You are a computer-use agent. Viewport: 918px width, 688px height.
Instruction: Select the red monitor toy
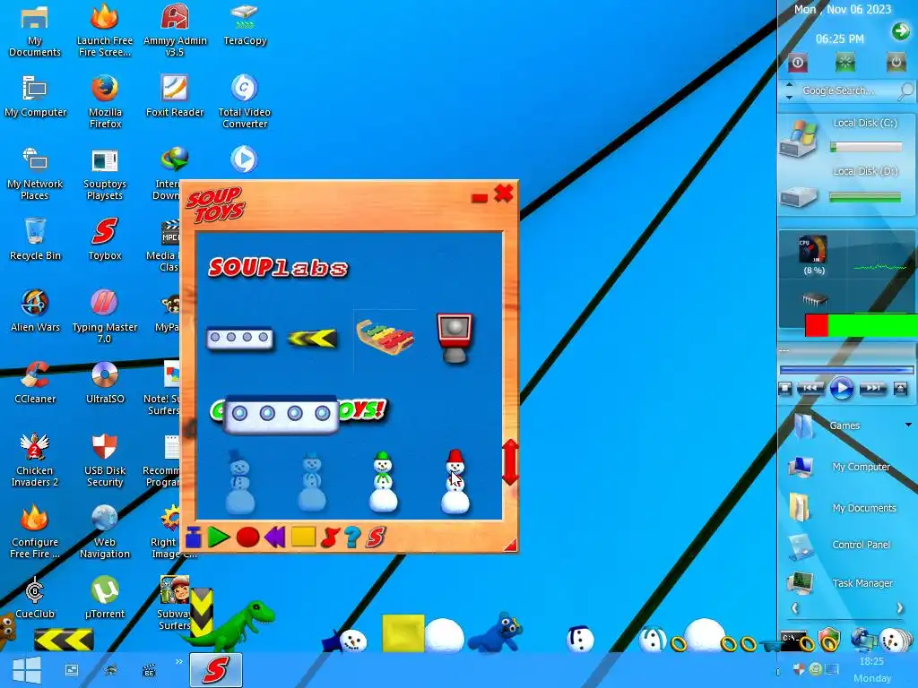[x=455, y=338]
